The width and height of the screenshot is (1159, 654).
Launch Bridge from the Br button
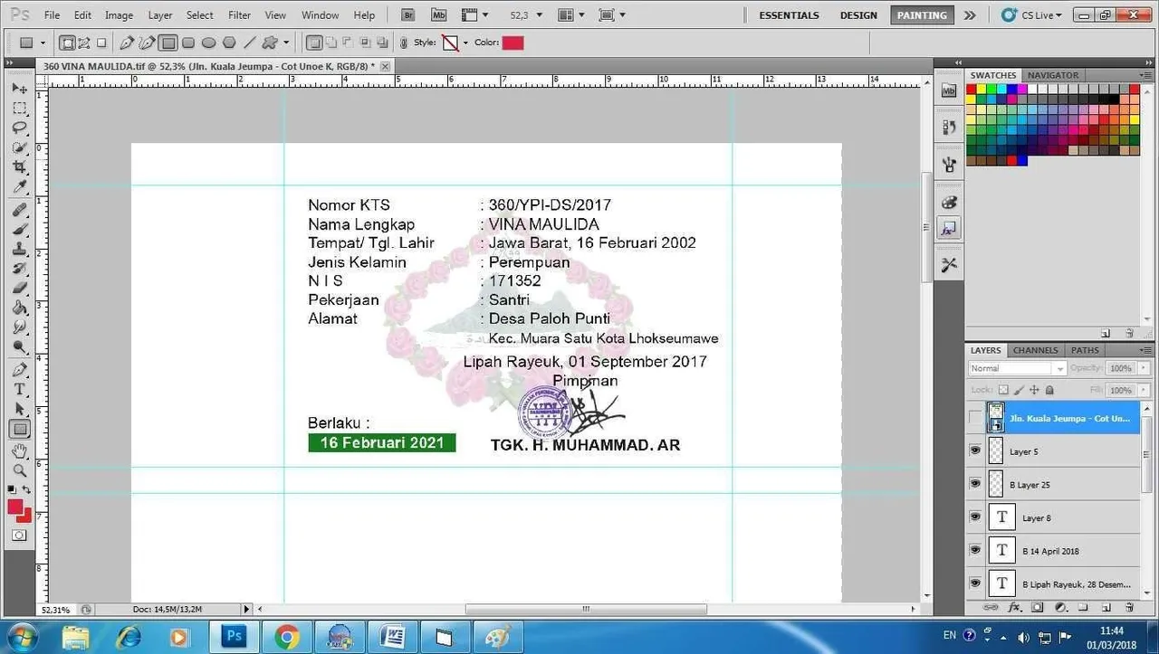(408, 14)
